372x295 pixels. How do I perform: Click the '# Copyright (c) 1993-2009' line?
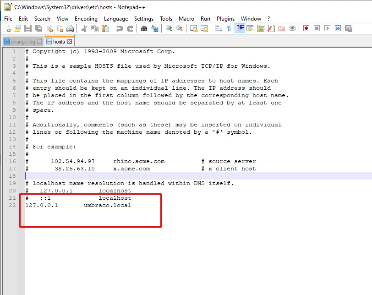[x=100, y=51]
